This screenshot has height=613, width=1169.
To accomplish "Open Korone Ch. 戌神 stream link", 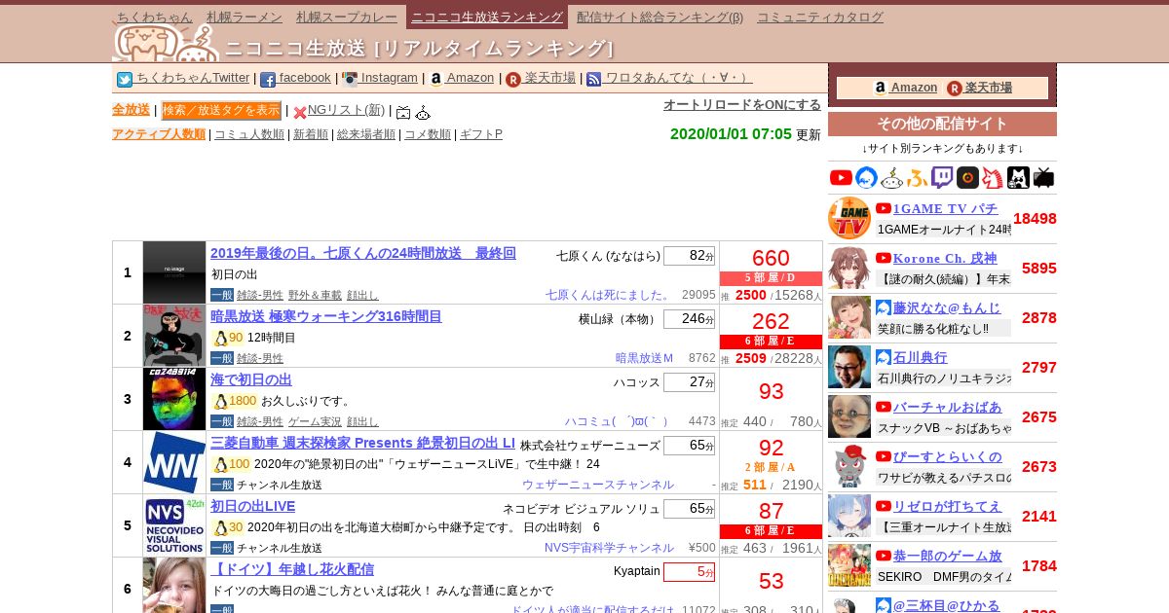I will (x=945, y=258).
